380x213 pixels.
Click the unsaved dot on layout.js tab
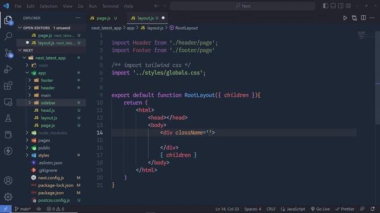point(163,18)
